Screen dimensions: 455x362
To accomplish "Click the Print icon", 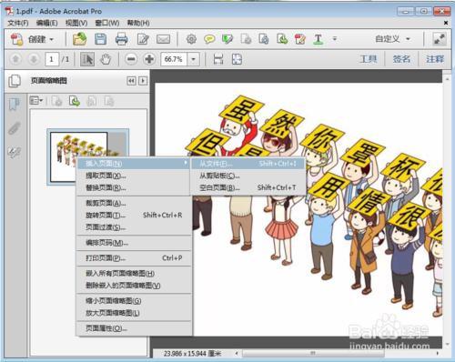I will [x=121, y=39].
